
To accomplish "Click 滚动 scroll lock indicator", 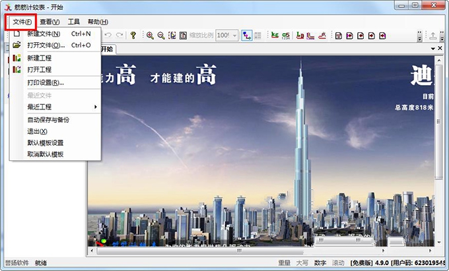I will [338, 262].
